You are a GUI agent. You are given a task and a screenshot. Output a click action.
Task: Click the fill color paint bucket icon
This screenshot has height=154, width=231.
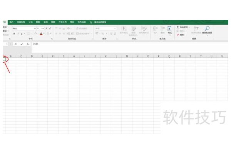[x=35, y=33]
